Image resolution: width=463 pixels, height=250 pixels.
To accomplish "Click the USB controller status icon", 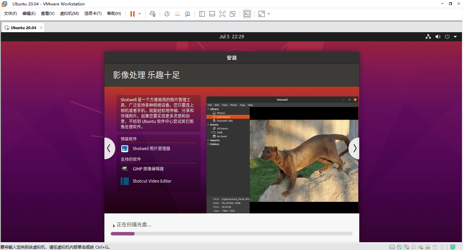I will point(428,247).
